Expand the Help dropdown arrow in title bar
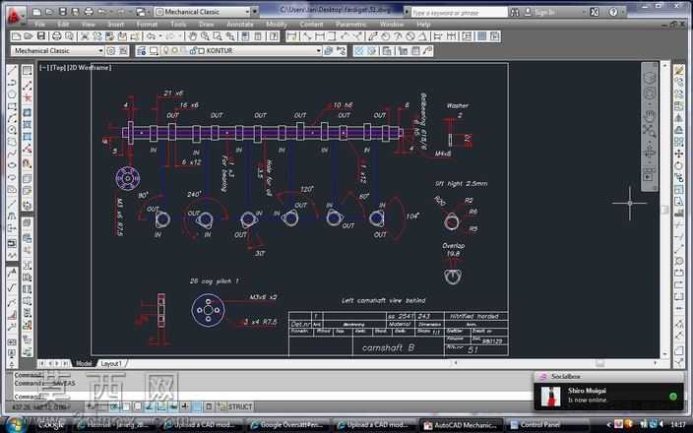 (623, 12)
